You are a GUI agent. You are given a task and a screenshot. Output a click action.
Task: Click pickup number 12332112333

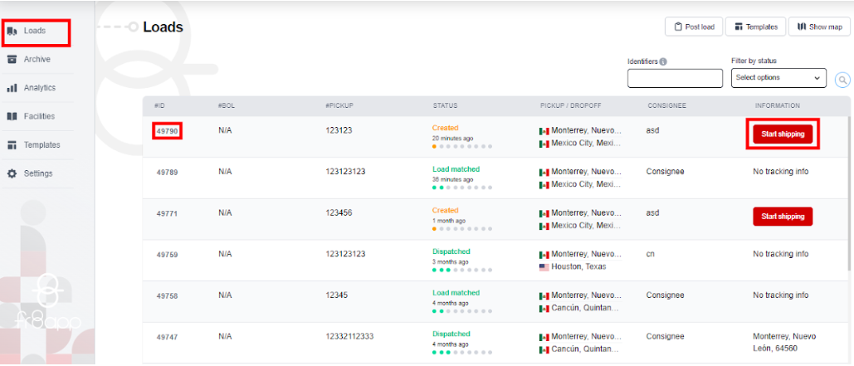(x=349, y=337)
